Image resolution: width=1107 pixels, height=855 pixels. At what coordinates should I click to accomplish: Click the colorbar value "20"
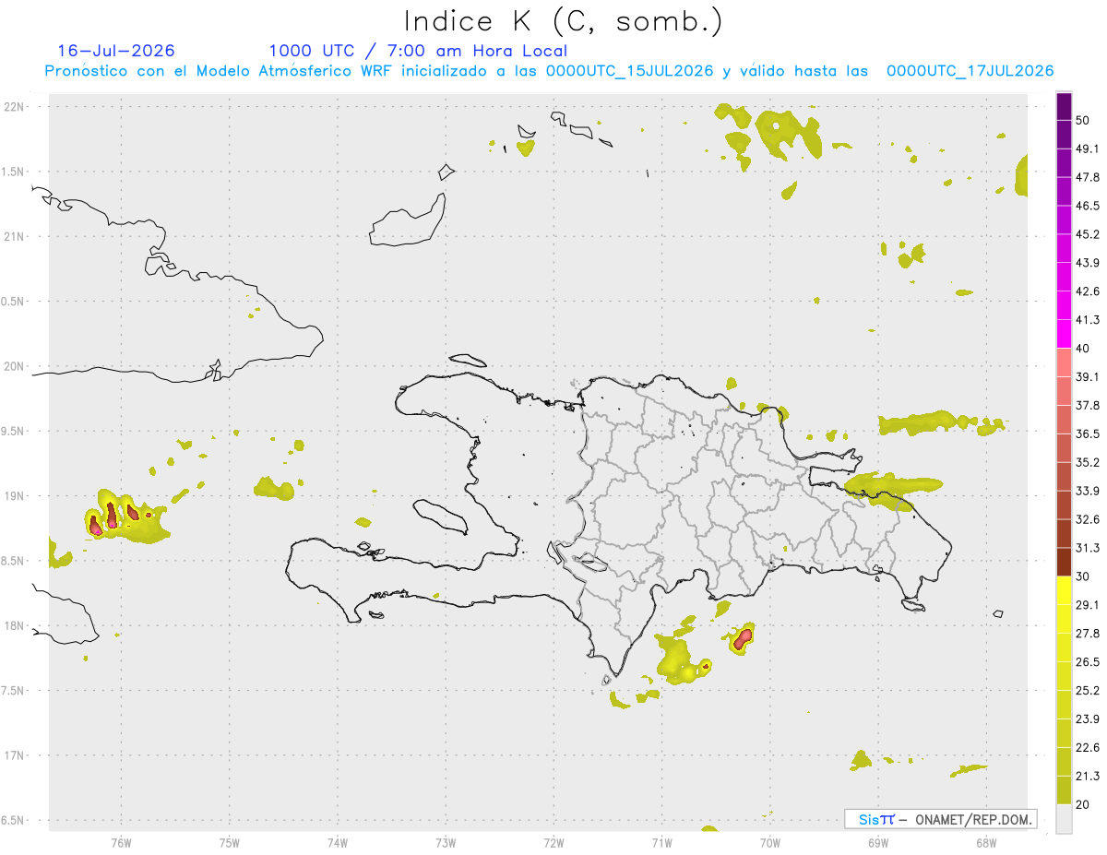tap(1083, 804)
